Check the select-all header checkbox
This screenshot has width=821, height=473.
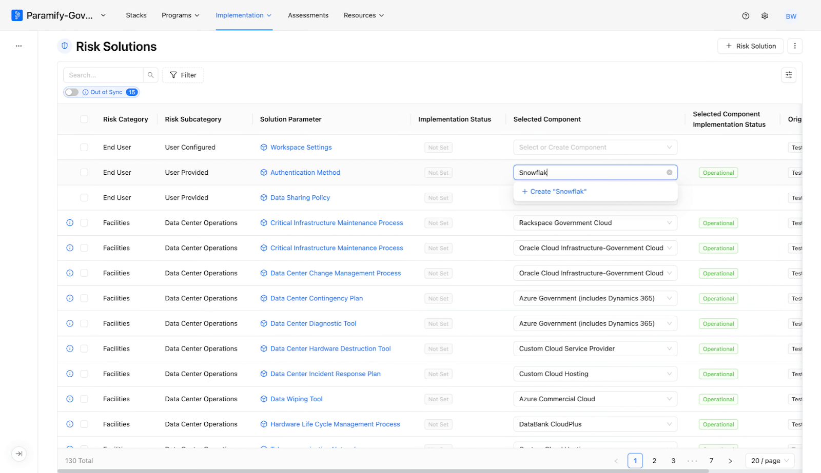[x=84, y=119]
